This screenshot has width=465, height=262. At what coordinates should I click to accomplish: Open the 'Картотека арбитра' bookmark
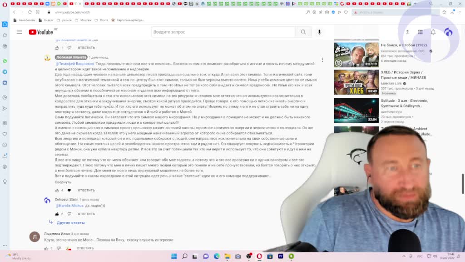click(128, 20)
